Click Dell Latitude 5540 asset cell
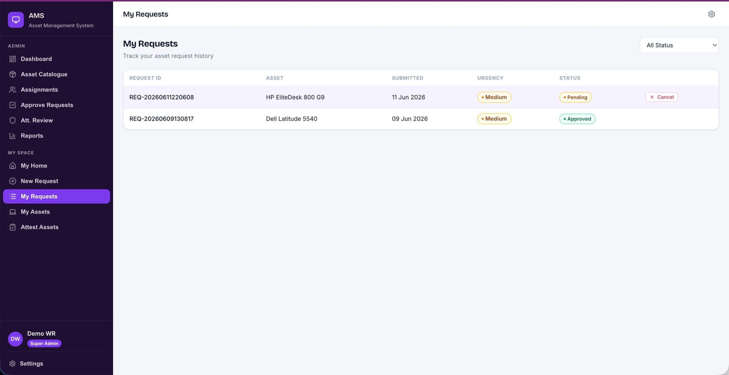The height and width of the screenshot is (375, 729). click(292, 119)
